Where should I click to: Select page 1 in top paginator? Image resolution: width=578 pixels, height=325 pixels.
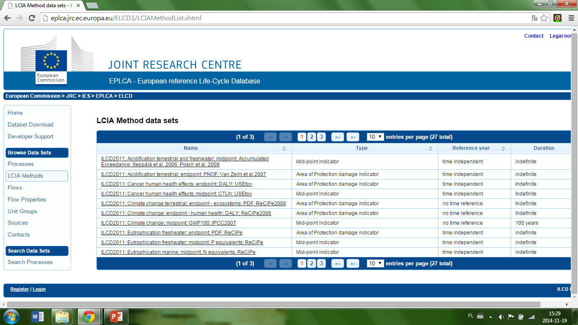tap(302, 137)
